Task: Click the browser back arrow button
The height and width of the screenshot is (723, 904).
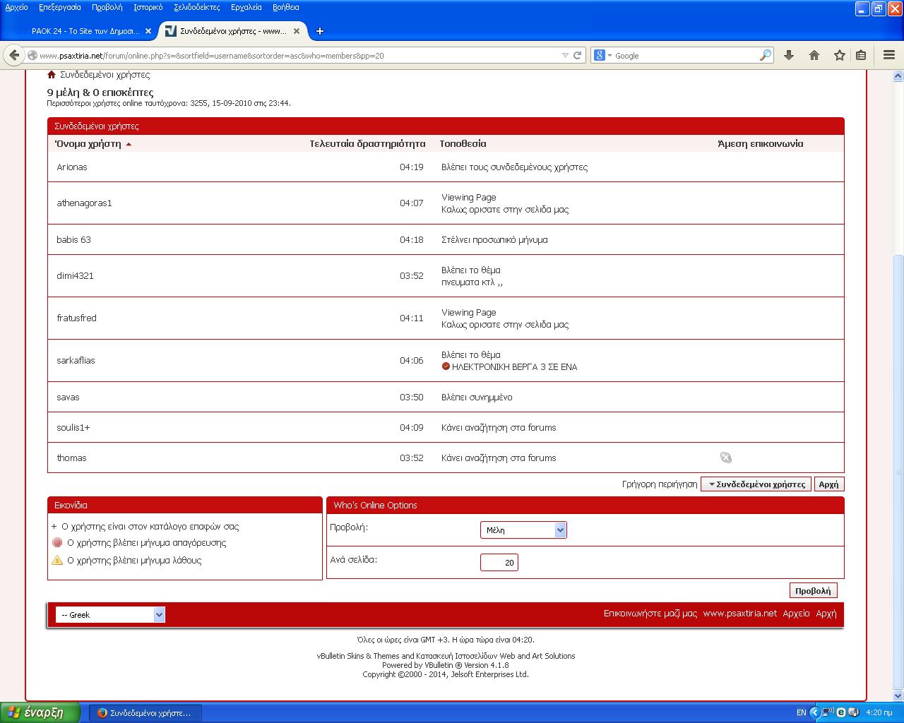Action: pos(14,55)
